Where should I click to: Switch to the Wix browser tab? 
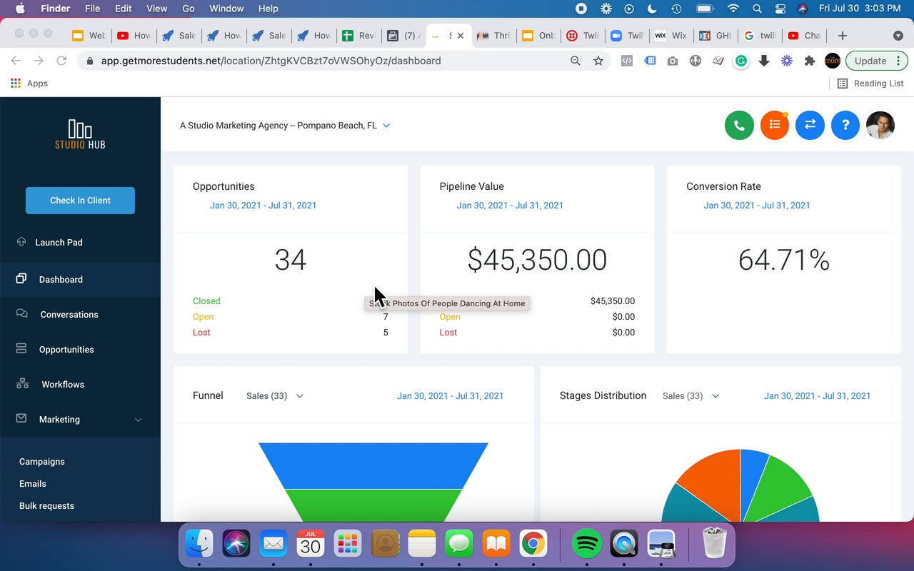pyautogui.click(x=671, y=36)
